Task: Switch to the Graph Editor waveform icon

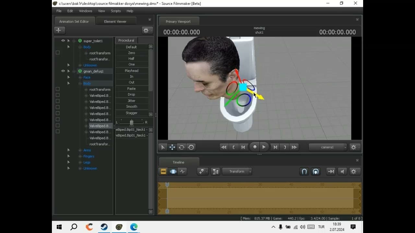Action: 182,172
